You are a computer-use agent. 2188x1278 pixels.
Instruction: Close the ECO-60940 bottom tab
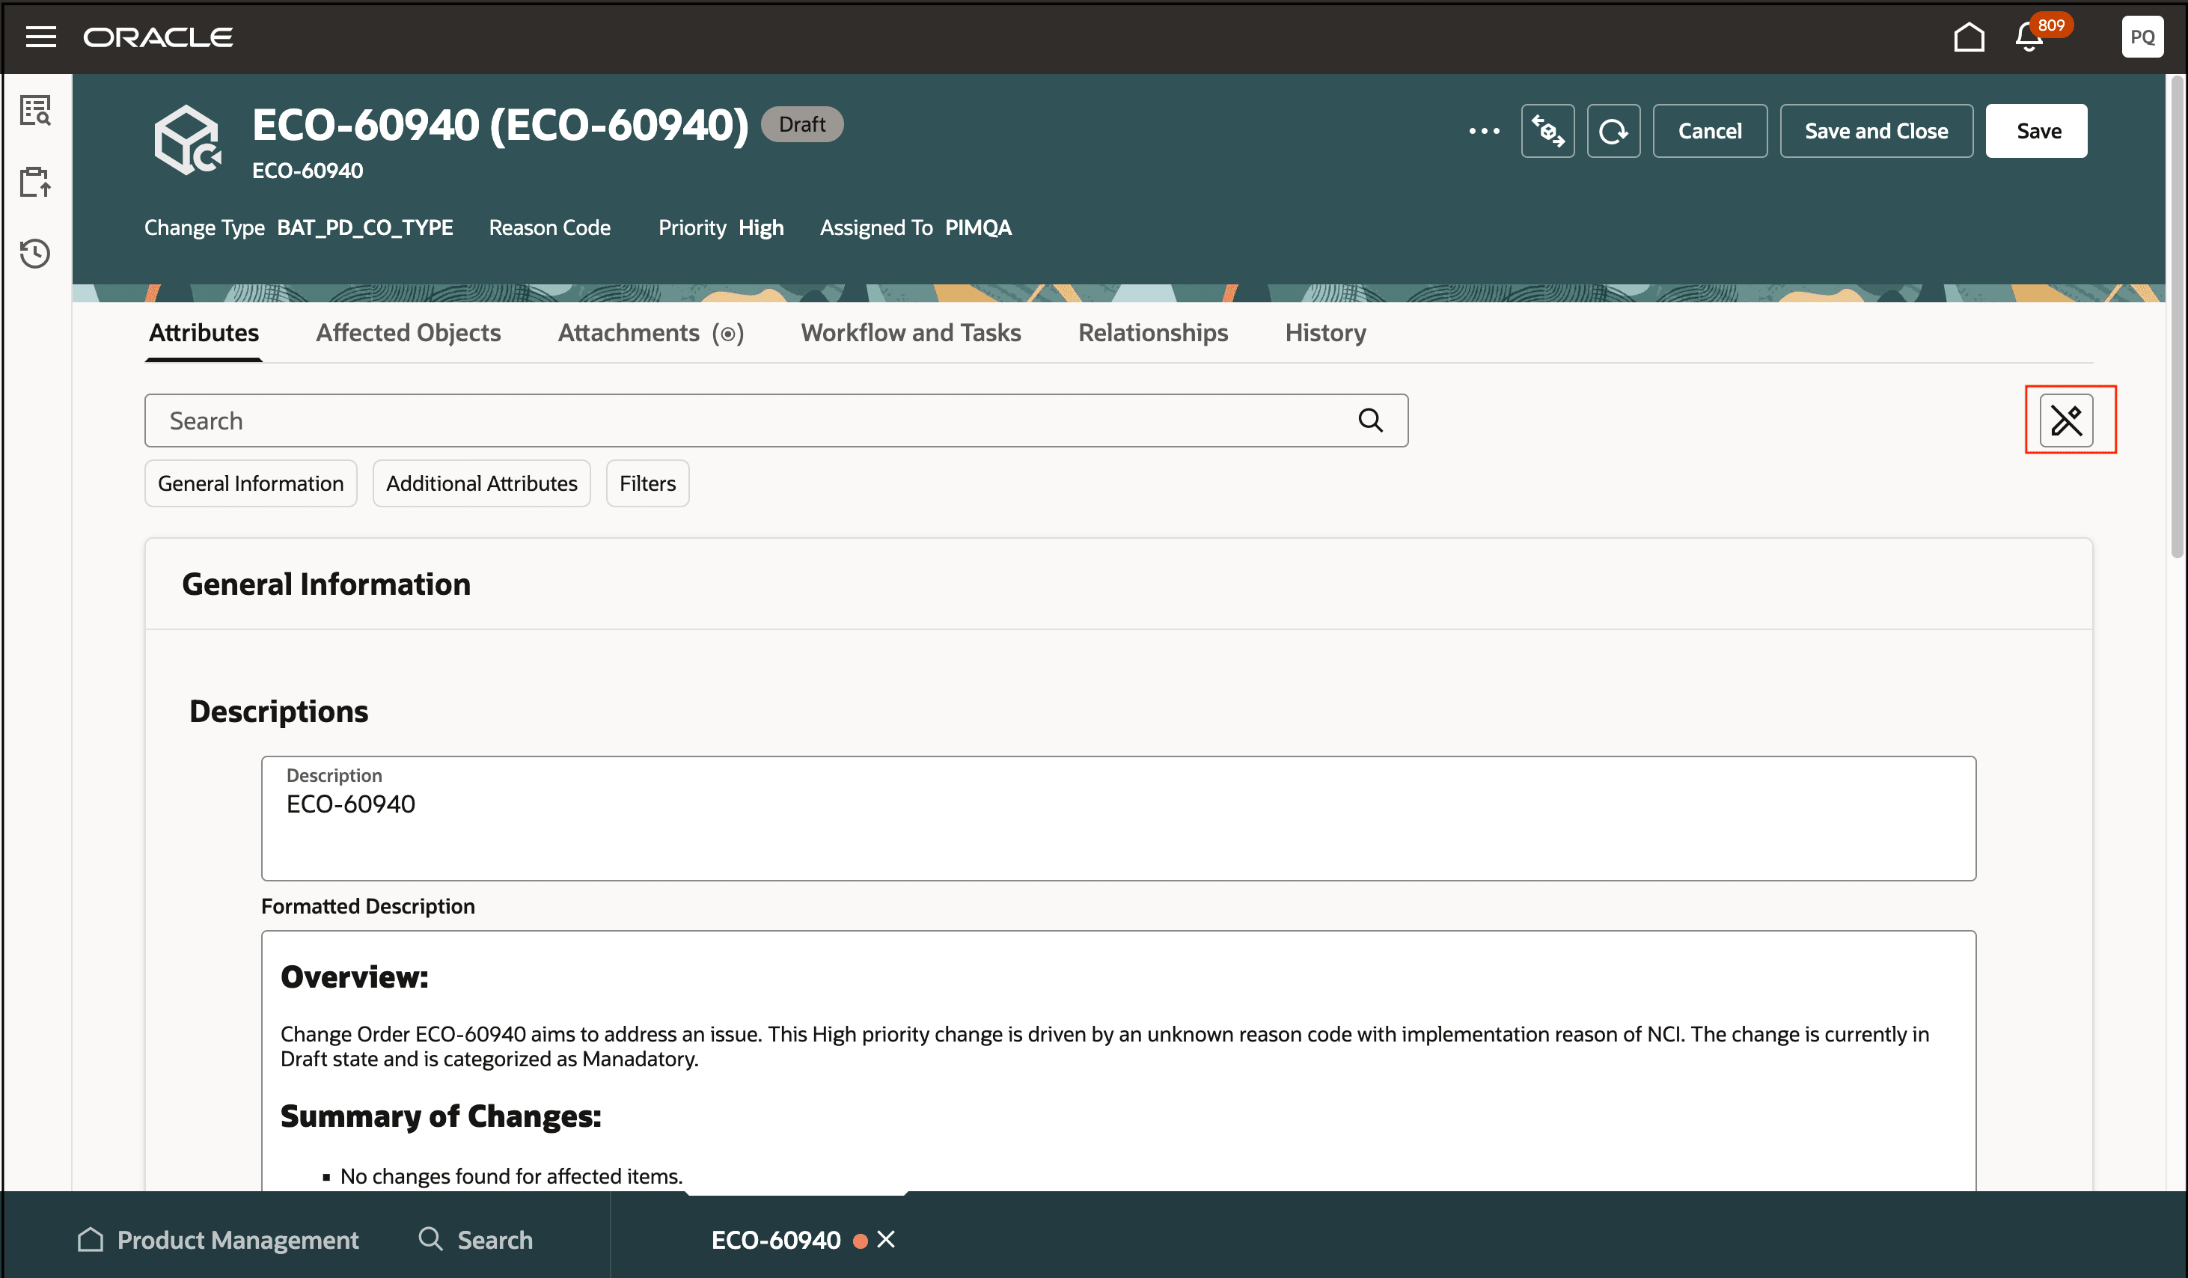(886, 1239)
